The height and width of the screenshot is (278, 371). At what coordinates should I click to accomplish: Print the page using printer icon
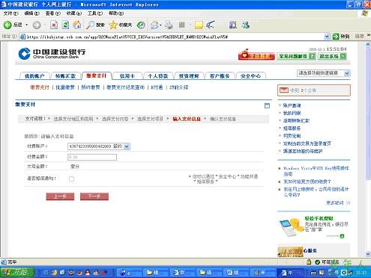[169, 25]
